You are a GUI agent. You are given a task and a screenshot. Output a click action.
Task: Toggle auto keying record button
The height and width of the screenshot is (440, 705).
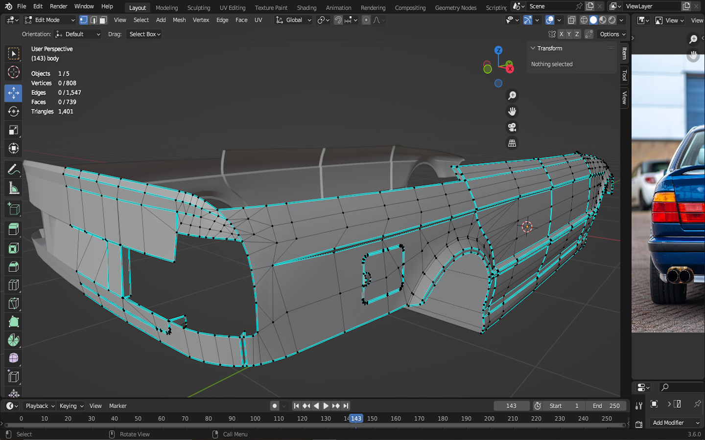click(275, 406)
